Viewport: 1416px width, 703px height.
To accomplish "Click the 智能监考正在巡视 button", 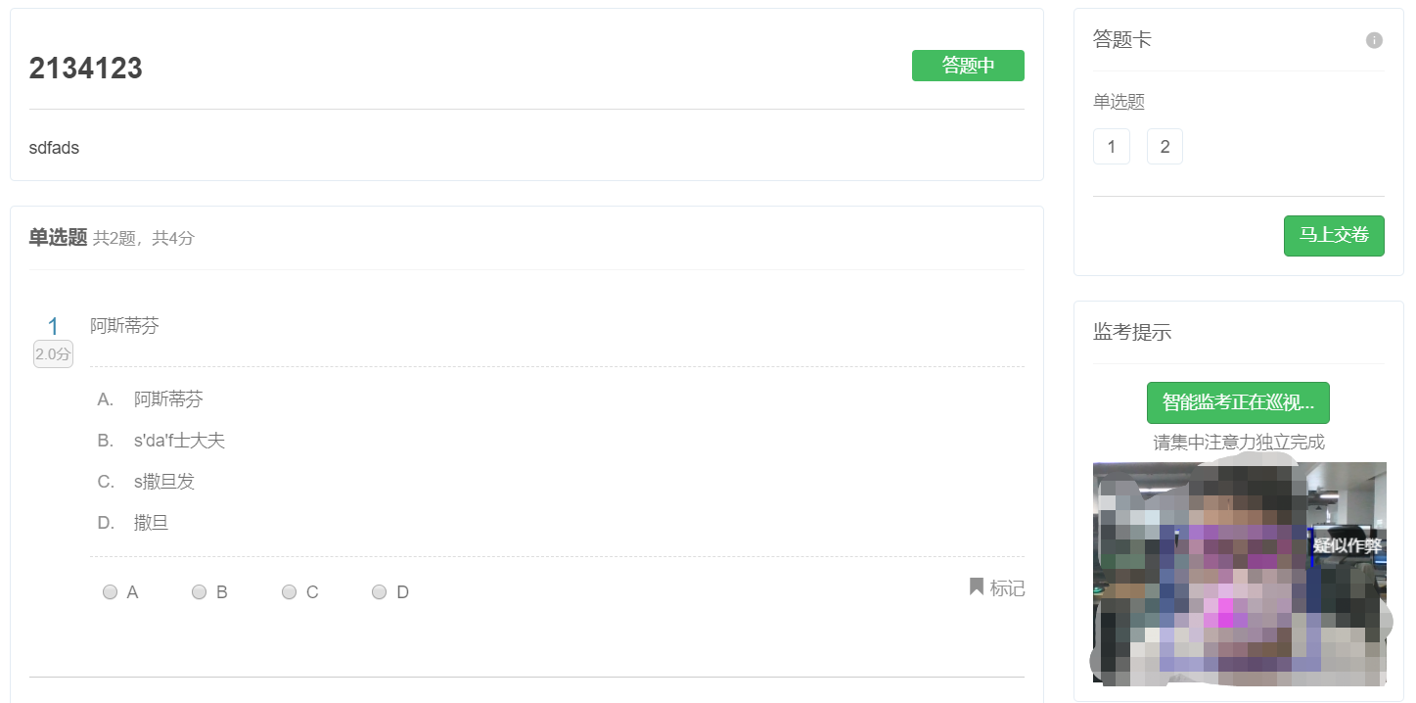I will click(1238, 402).
